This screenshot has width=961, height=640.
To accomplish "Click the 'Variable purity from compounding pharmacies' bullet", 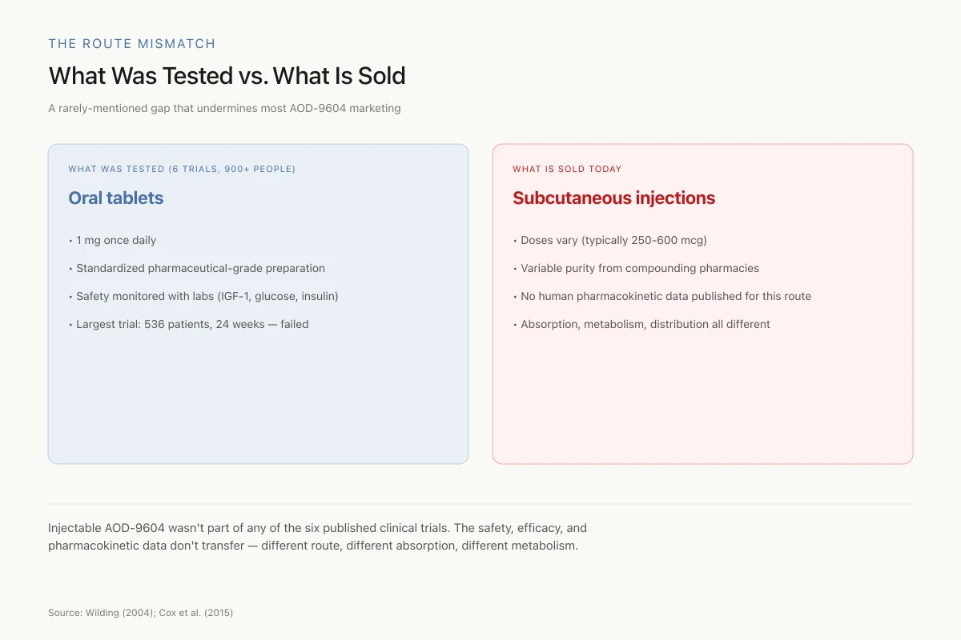I will click(x=636, y=268).
